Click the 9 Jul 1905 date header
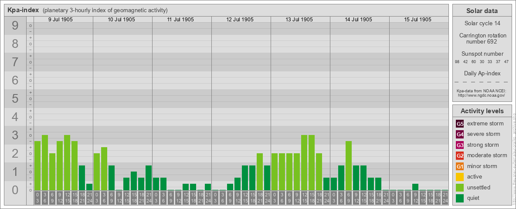The image size is (516, 209). 61,20
